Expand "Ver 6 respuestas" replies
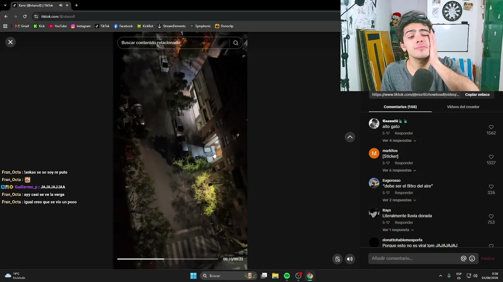This screenshot has height=282, width=503. (399, 170)
